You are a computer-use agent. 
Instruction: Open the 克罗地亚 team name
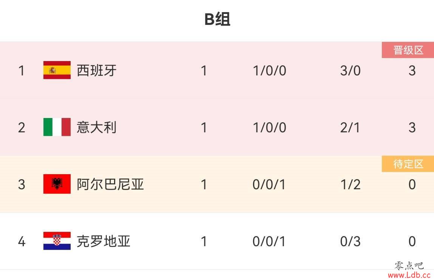pyautogui.click(x=103, y=241)
